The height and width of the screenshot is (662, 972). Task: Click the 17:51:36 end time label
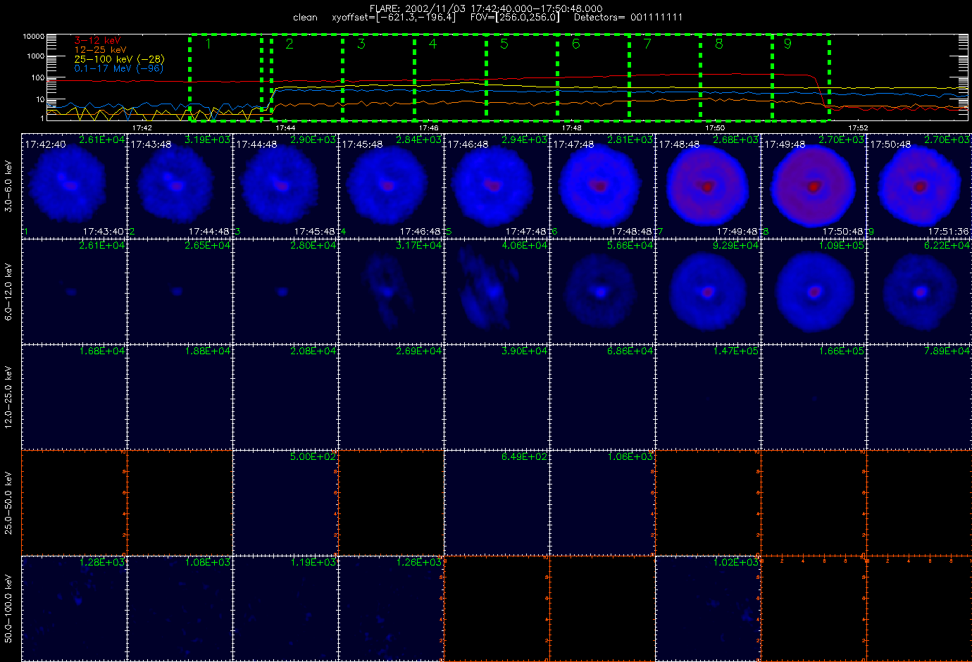coord(948,232)
